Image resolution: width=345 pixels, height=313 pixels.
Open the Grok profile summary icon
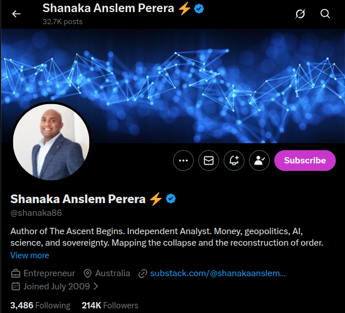click(x=300, y=14)
